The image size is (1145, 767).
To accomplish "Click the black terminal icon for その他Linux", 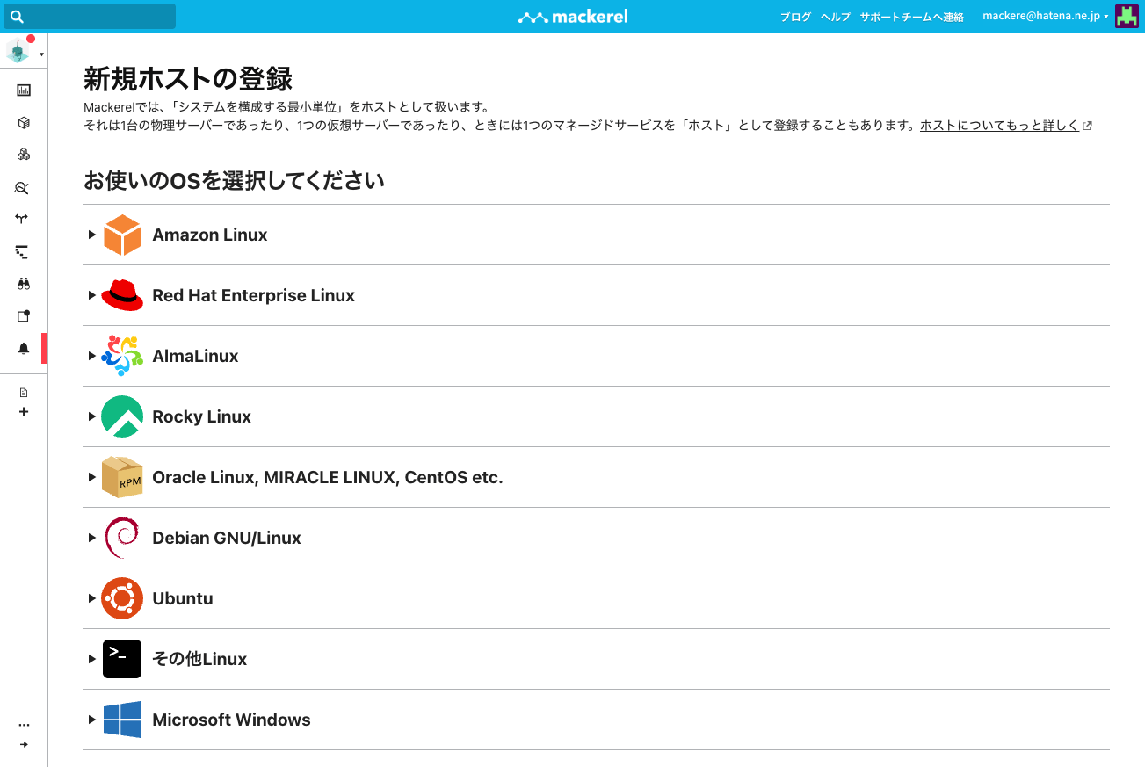I will pyautogui.click(x=122, y=659).
